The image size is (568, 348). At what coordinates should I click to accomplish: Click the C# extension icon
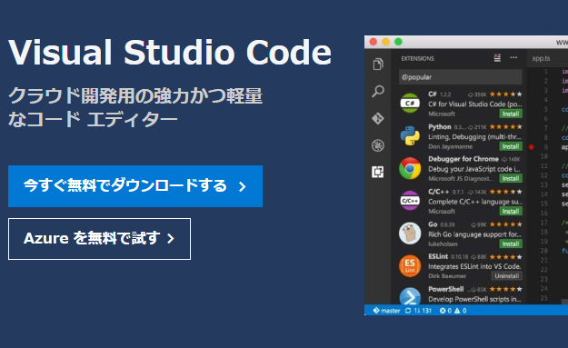tap(410, 104)
